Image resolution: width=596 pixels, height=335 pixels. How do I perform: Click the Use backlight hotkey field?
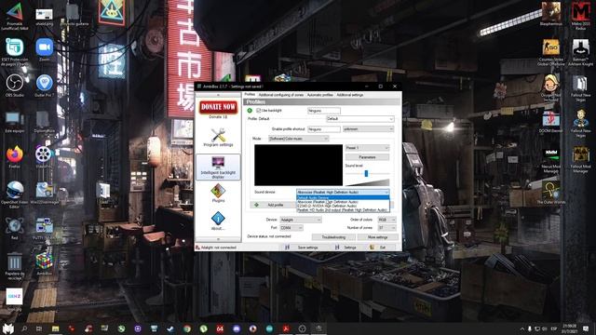pyautogui.click(x=324, y=111)
